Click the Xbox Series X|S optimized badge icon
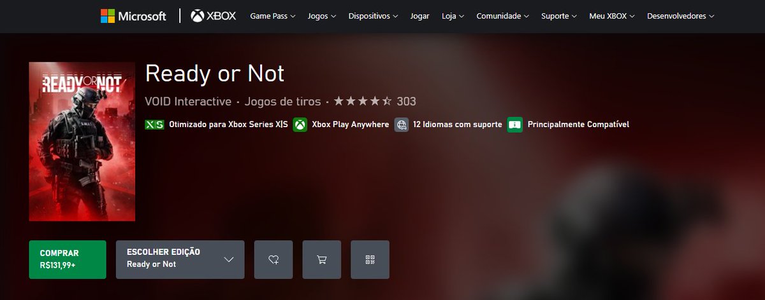The height and width of the screenshot is (300, 765). [154, 125]
